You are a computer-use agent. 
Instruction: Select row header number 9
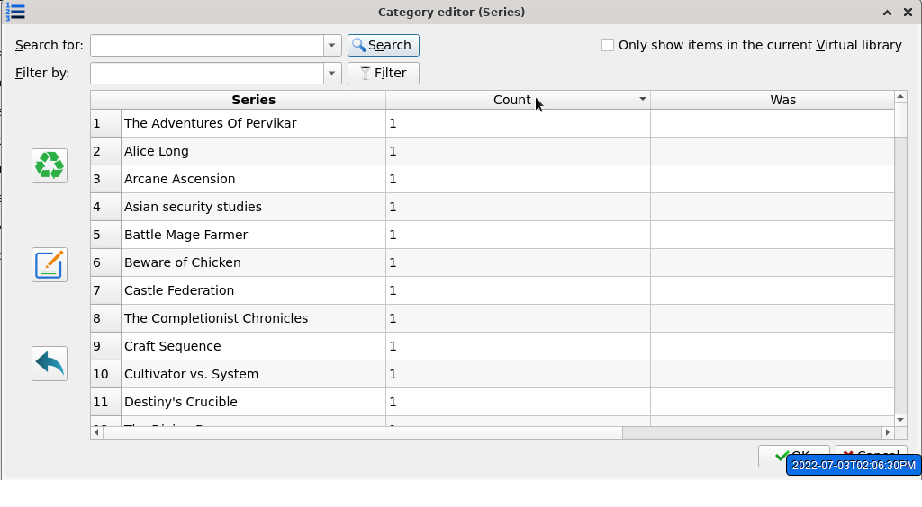(x=105, y=346)
